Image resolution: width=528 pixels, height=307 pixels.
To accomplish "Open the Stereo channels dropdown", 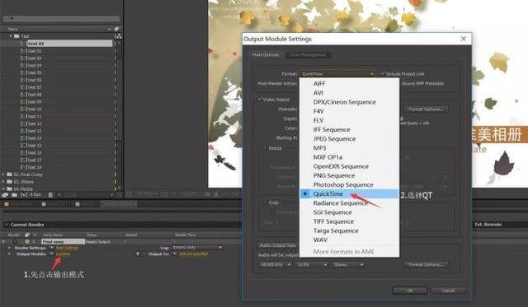I will coord(348,265).
